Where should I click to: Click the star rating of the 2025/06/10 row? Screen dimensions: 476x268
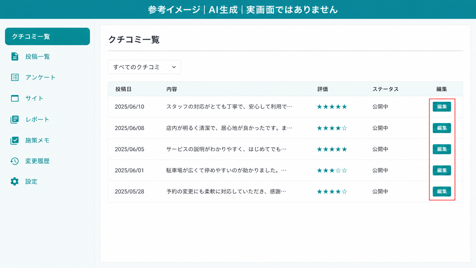tap(332, 107)
